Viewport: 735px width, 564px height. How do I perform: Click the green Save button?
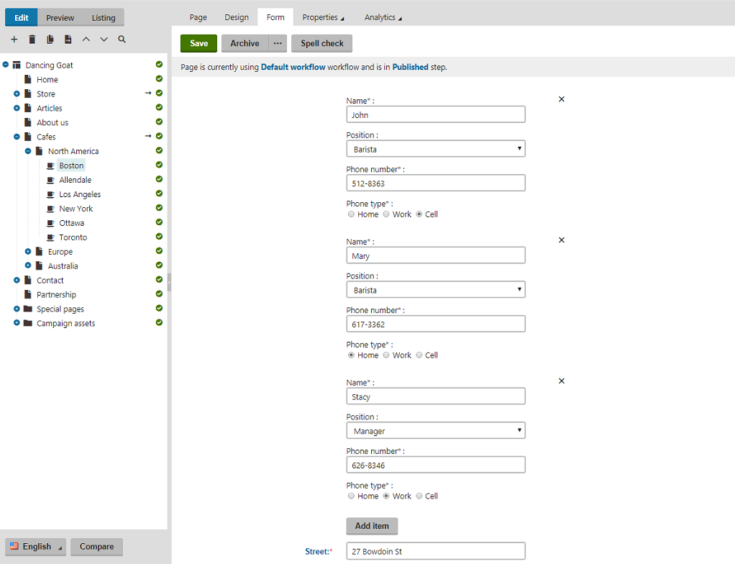pos(198,43)
